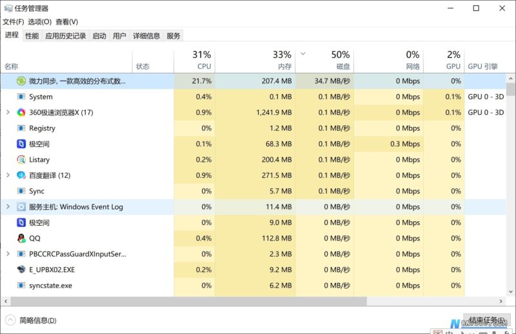The image size is (516, 334).
Task: Click the 271.5 MB memory value
Action: click(x=277, y=175)
